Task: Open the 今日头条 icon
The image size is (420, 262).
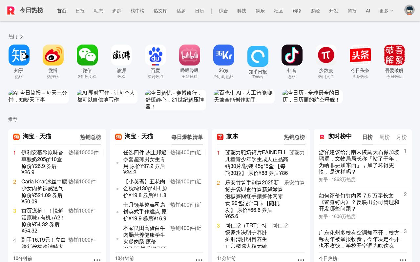Action: tap(360, 55)
